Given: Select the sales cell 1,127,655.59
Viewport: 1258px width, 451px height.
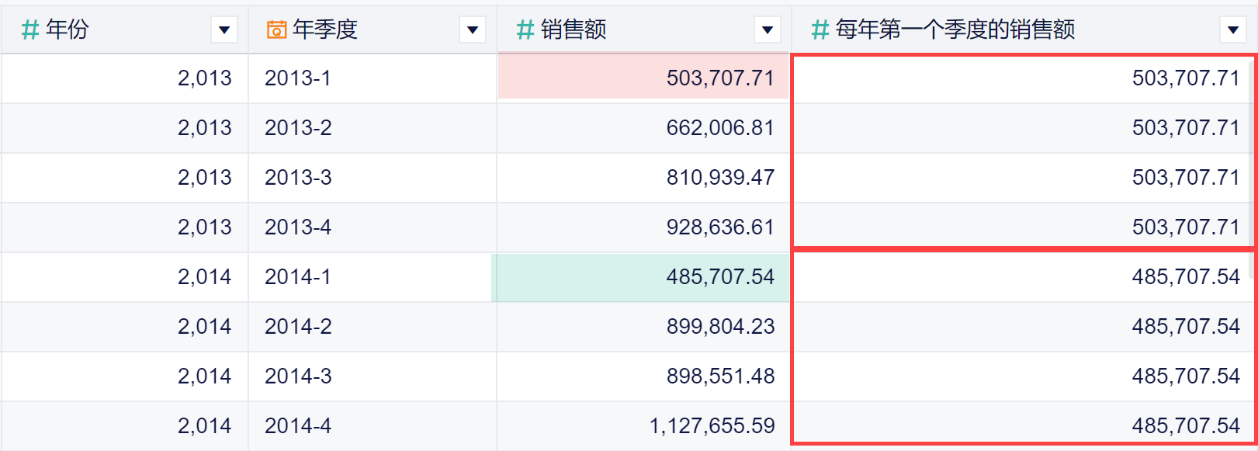Looking at the screenshot, I should [x=643, y=426].
